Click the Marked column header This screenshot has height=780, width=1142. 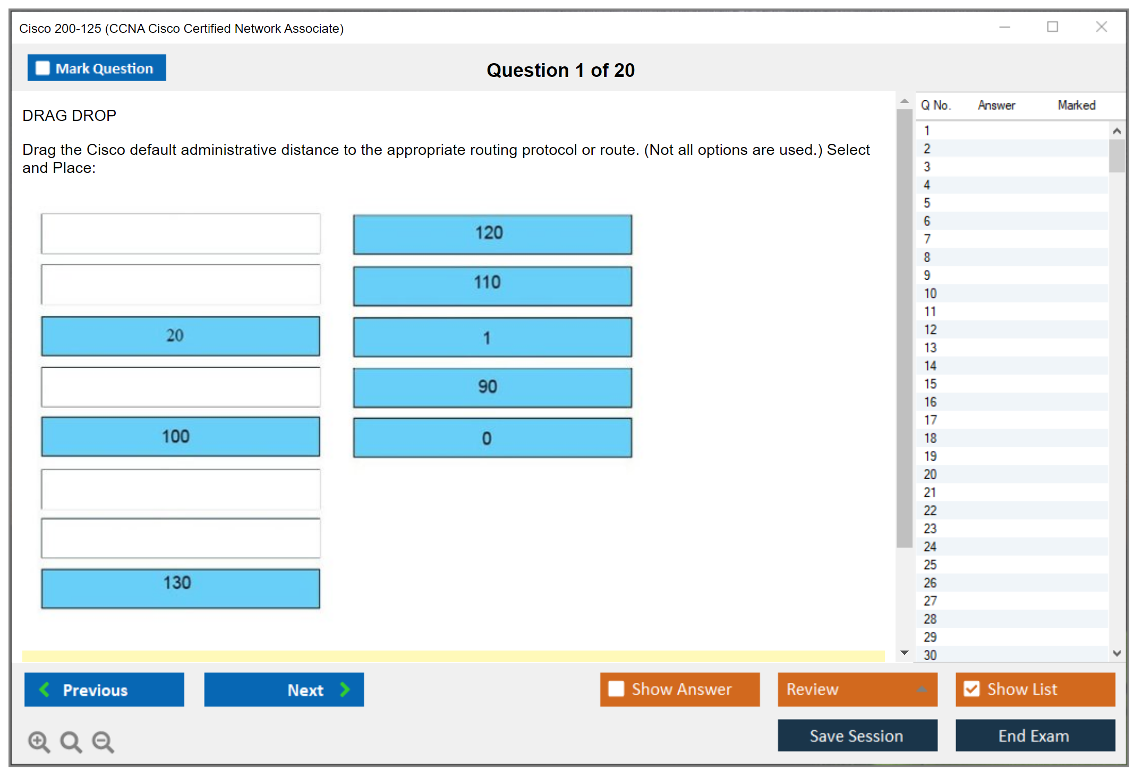coord(1076,105)
